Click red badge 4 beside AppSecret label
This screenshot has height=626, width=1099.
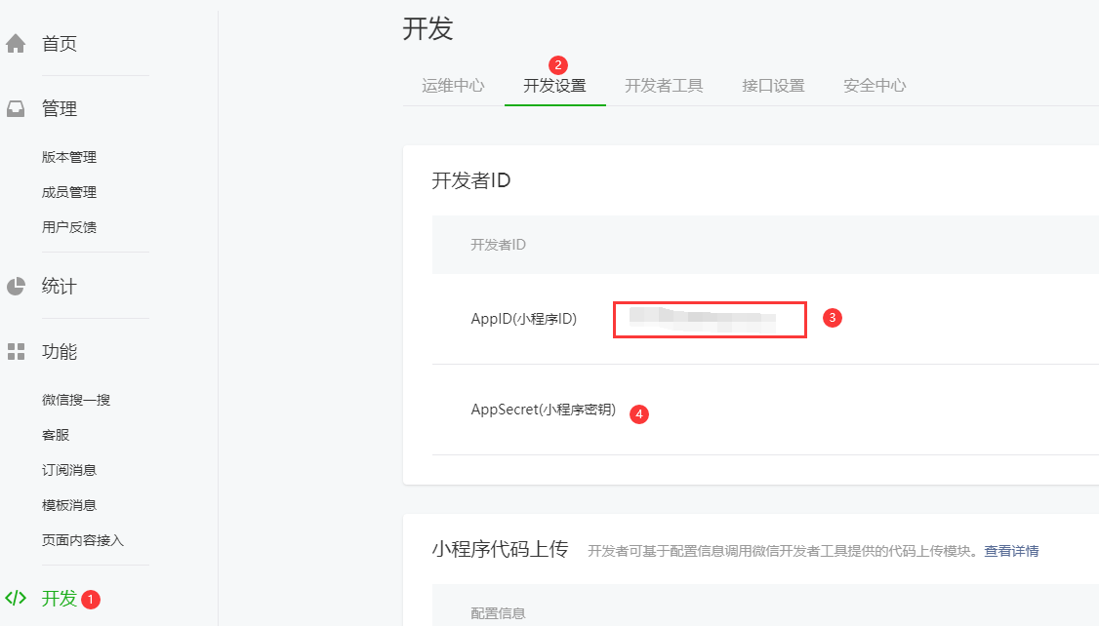pos(639,412)
